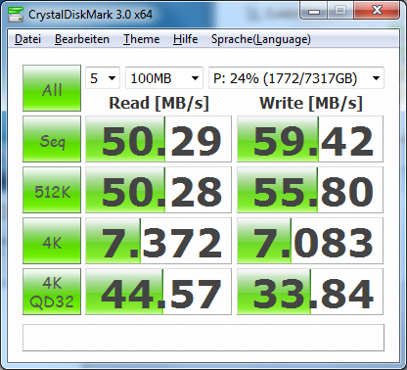Click the CrystalDiskMark app icon in title bar
The image size is (407, 370).
16,14
